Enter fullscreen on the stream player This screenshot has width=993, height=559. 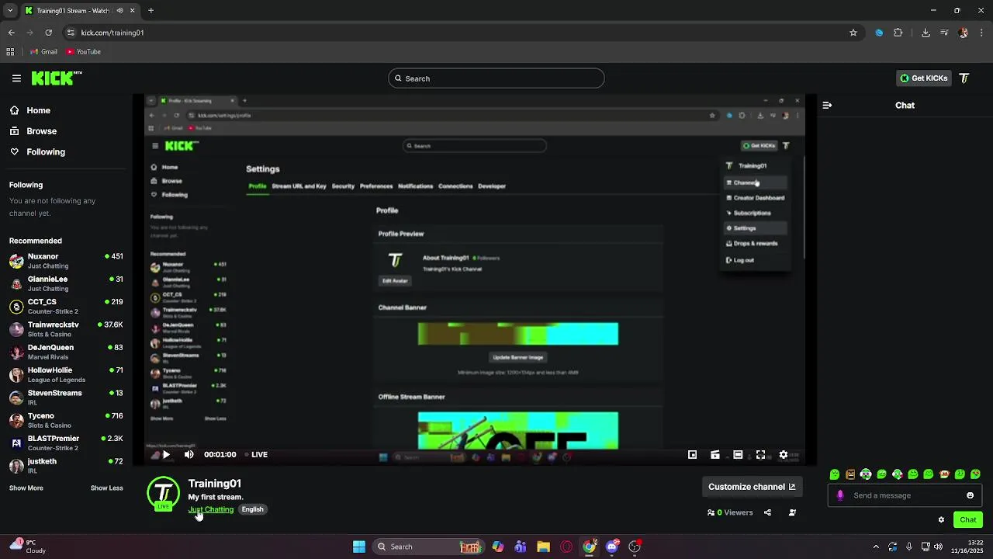(x=761, y=455)
